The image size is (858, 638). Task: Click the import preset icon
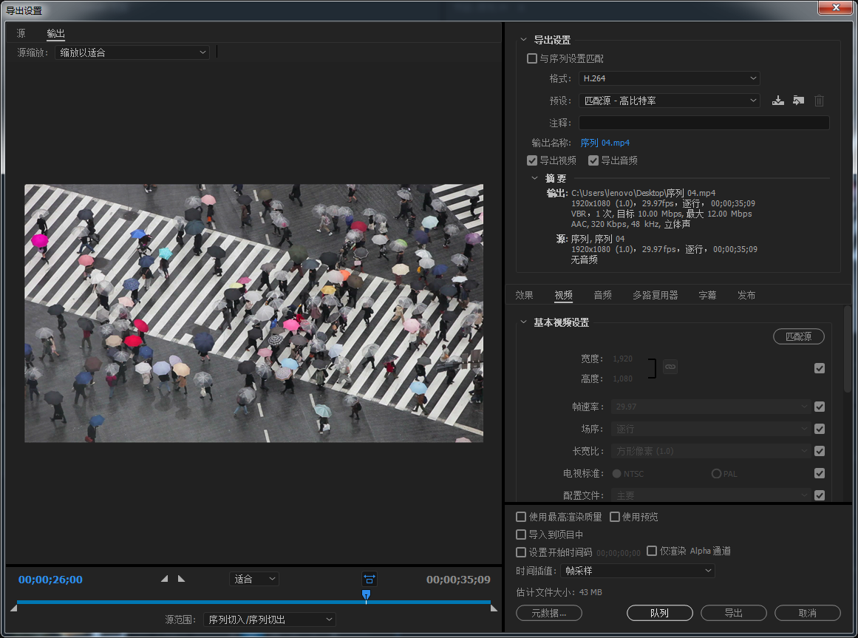pyautogui.click(x=798, y=101)
